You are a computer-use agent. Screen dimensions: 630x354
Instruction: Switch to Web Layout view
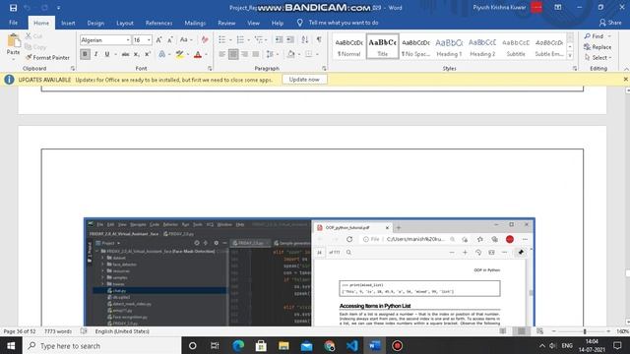539,331
